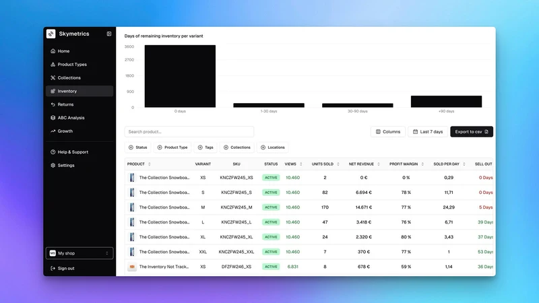Click views value 6.831
This screenshot has width=539, height=303.
coord(293,267)
